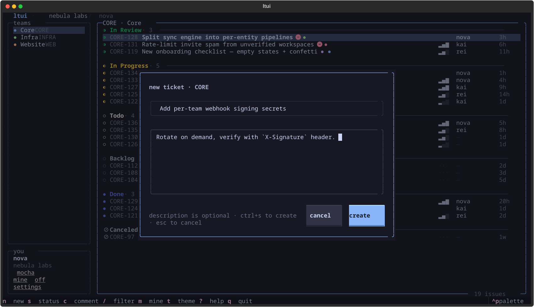Toggle the mocha theme setting in sidebar
This screenshot has height=307, width=534.
[25, 273]
